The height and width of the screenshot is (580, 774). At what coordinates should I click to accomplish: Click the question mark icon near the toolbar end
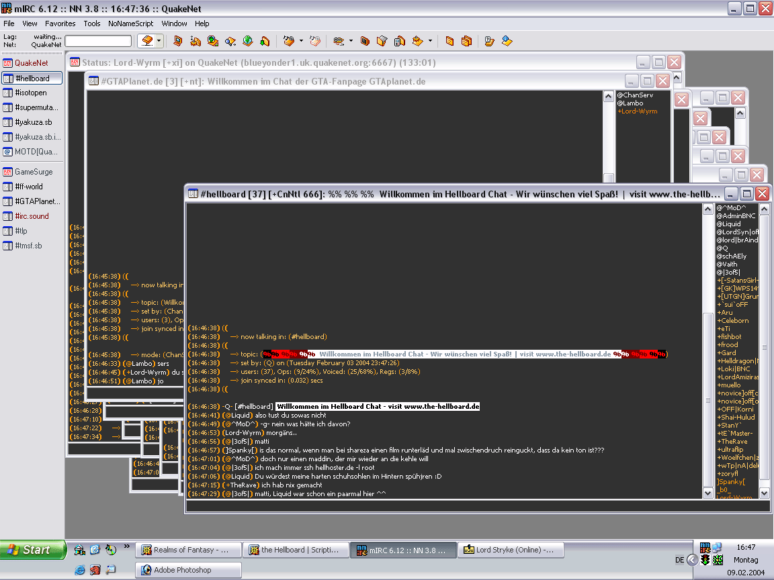489,41
